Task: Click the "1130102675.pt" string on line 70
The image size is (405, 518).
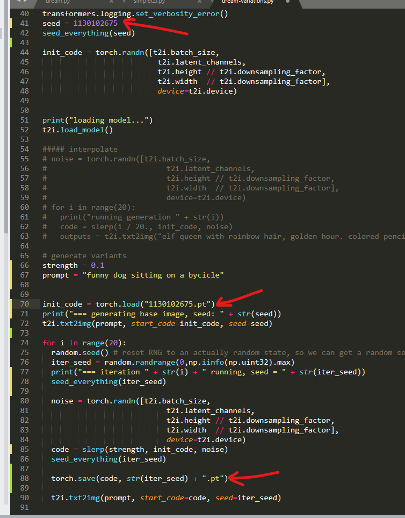Action: (177, 304)
